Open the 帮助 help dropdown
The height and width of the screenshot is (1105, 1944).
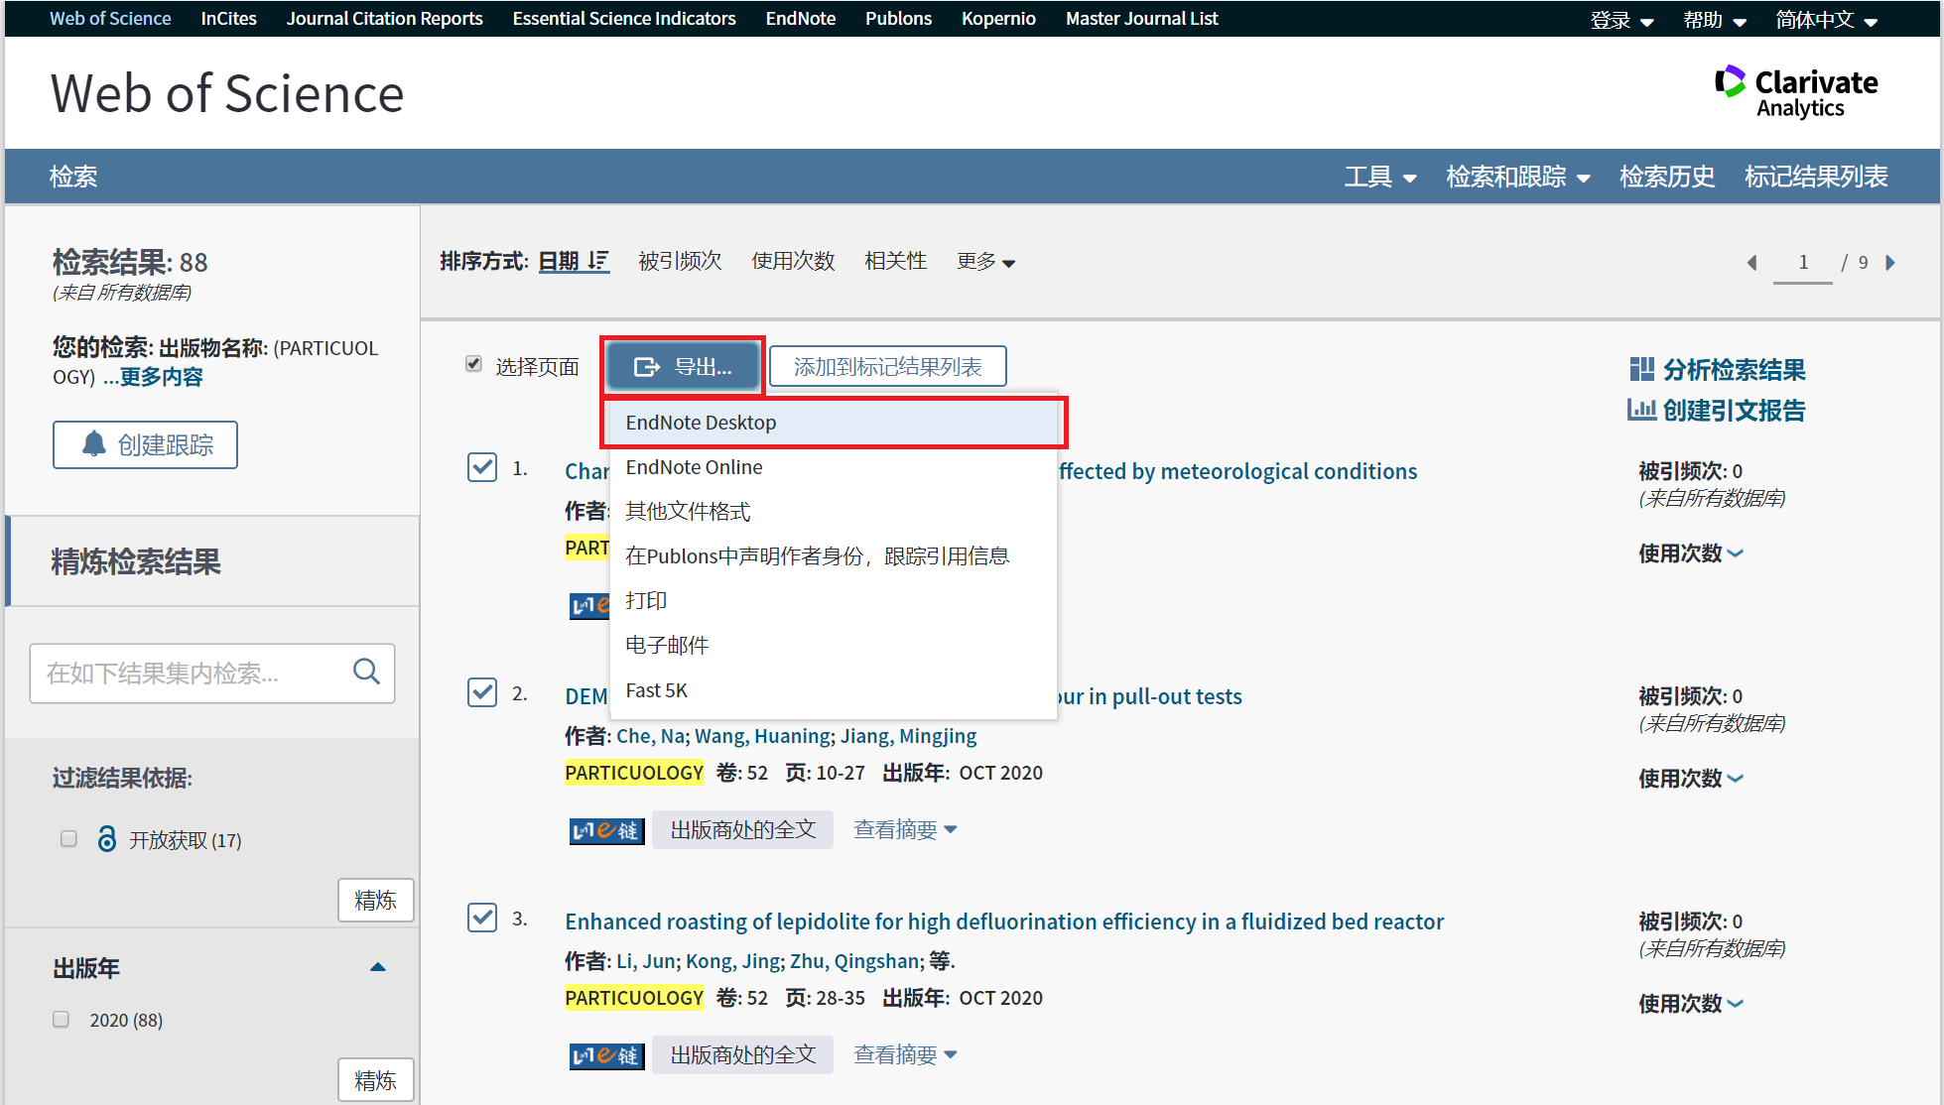coord(1715,20)
